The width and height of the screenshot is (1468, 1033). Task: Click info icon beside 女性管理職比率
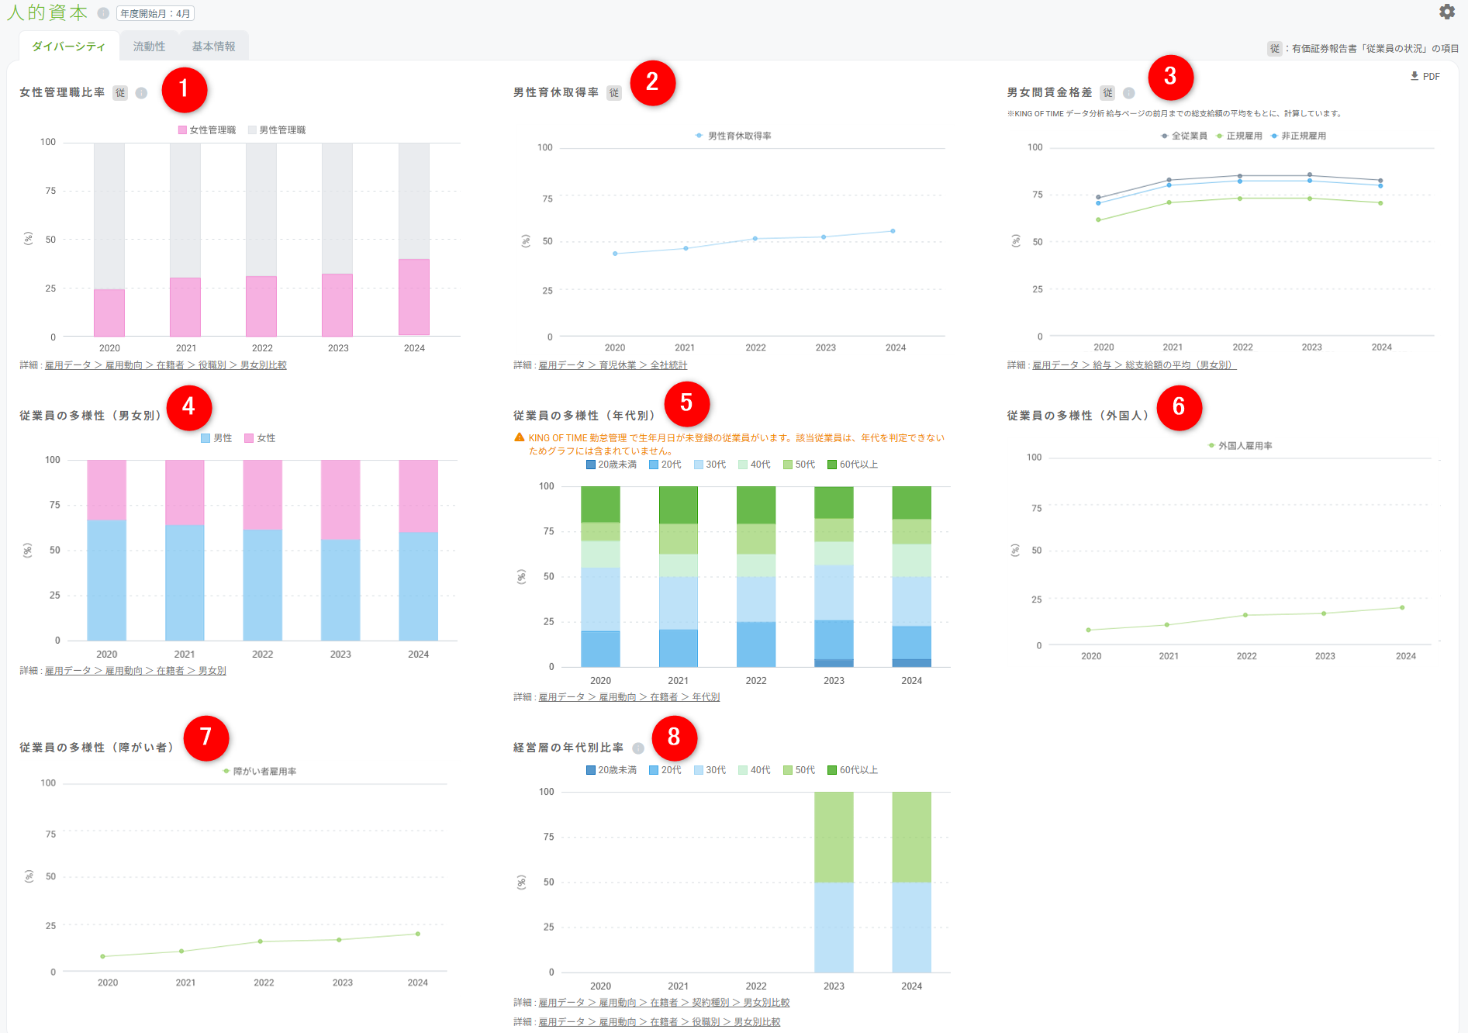click(141, 93)
